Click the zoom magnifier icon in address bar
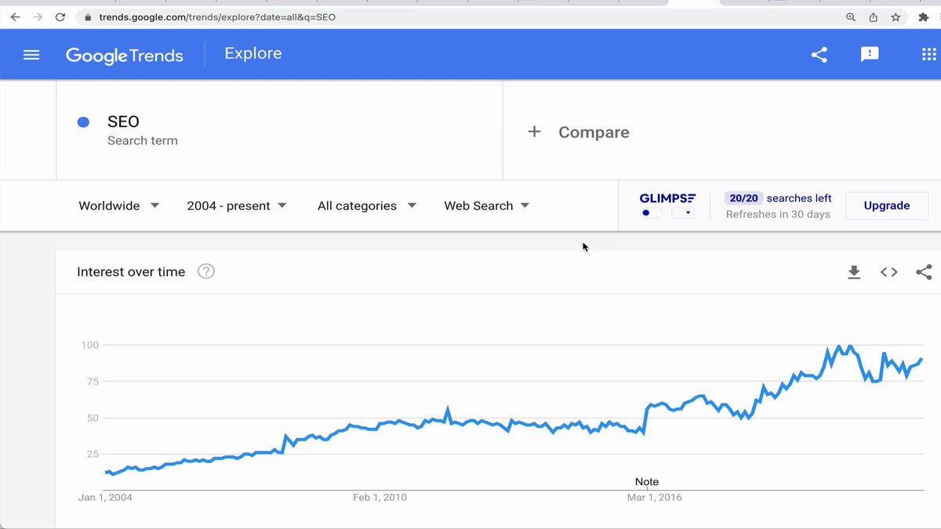 (851, 17)
